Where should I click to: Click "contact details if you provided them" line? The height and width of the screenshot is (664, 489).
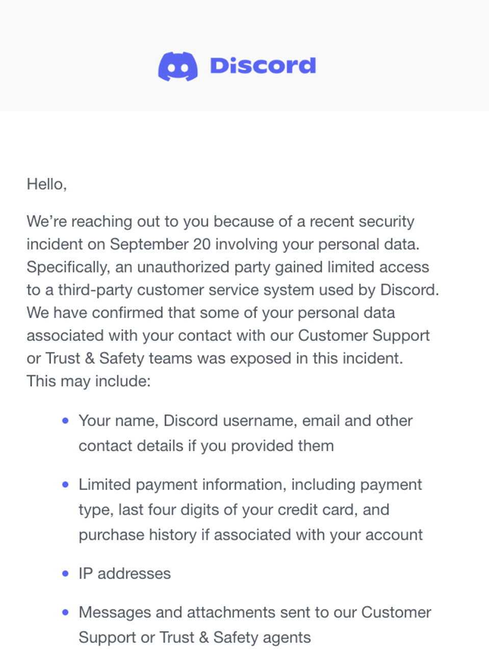[x=206, y=446]
